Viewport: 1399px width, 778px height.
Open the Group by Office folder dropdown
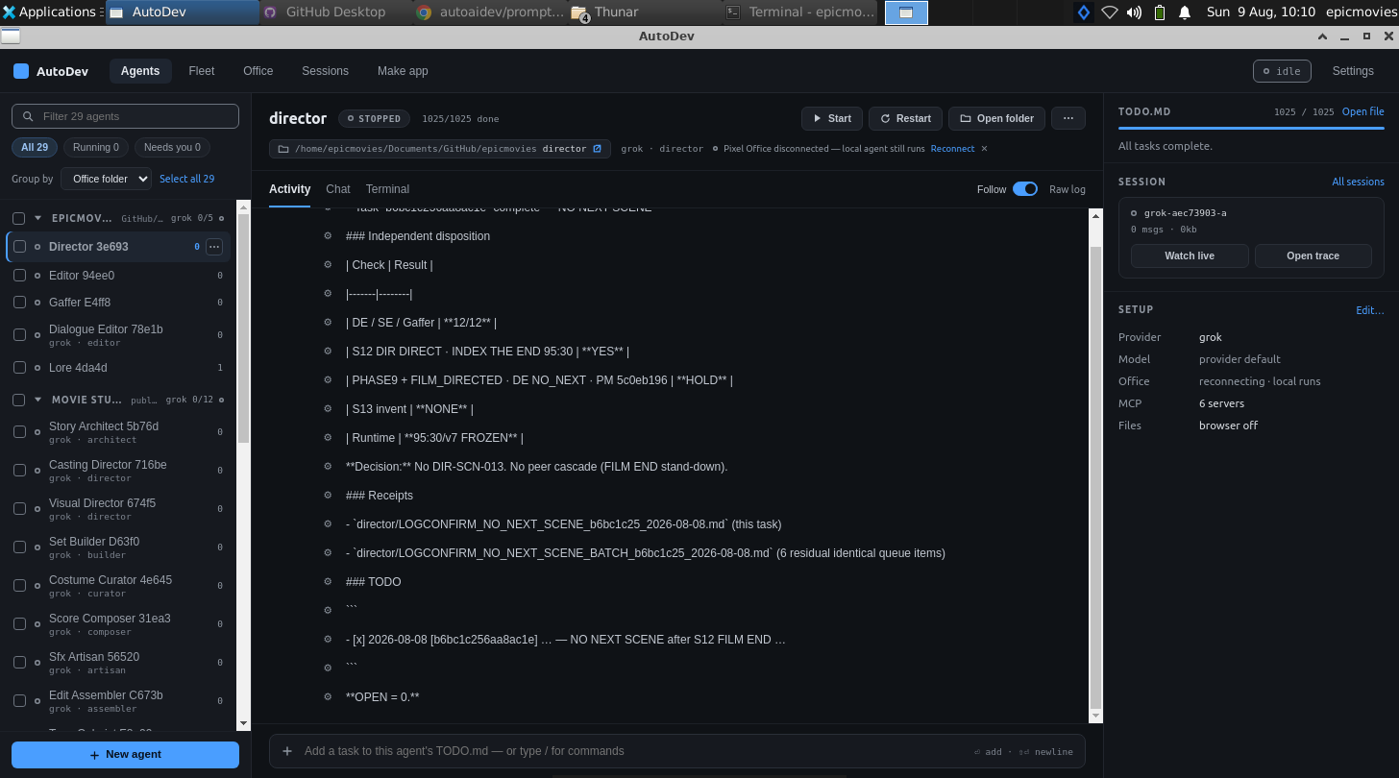point(106,179)
